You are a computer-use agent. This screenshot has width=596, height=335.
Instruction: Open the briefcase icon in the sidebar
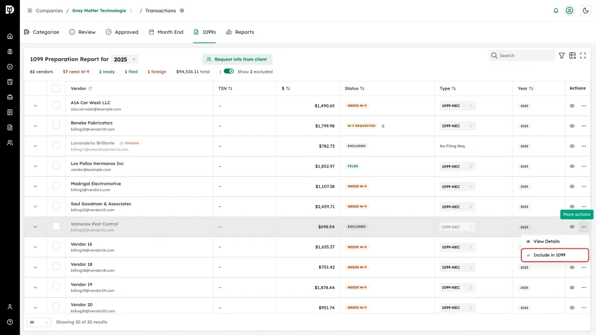pos(10,97)
